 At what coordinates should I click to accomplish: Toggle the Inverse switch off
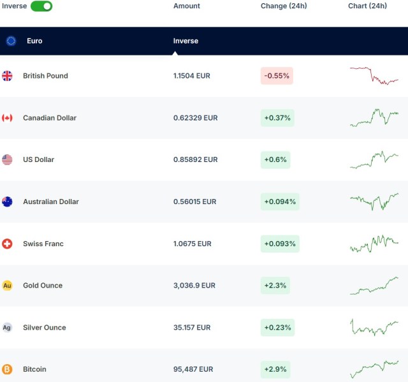point(41,6)
